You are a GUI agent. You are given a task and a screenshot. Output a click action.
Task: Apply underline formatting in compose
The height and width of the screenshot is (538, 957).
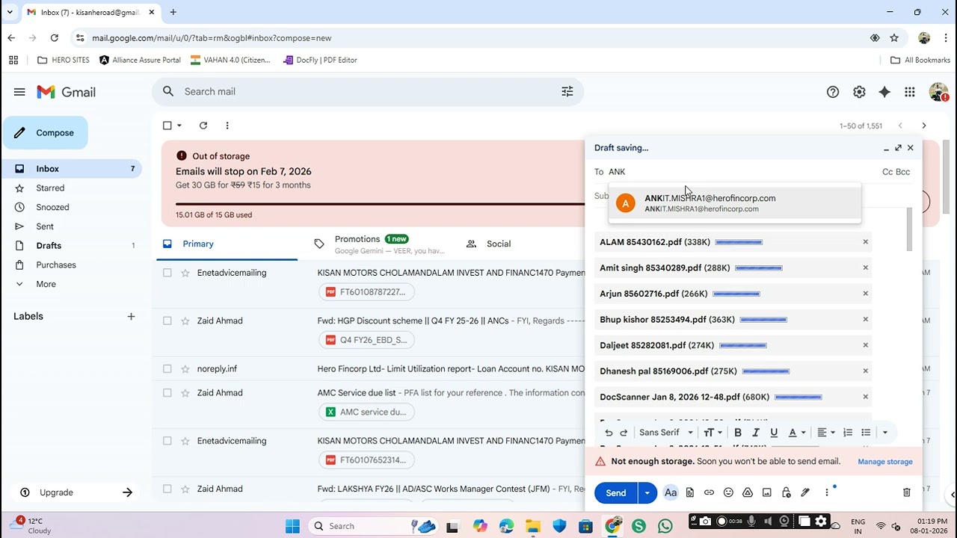pos(774,433)
